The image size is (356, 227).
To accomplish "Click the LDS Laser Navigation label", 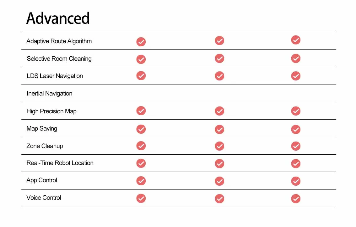I will pyautogui.click(x=55, y=76).
